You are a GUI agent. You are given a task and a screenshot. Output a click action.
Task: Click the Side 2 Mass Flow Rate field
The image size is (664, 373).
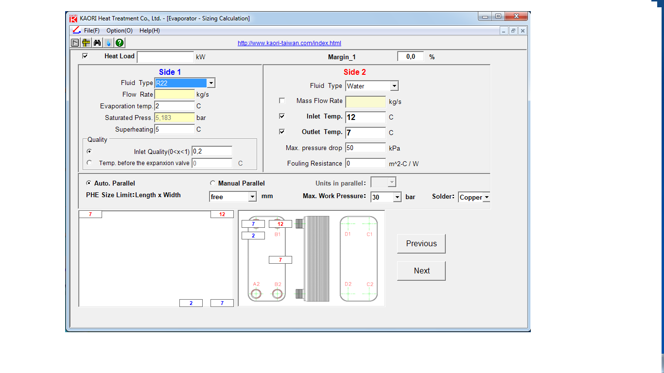[366, 102]
